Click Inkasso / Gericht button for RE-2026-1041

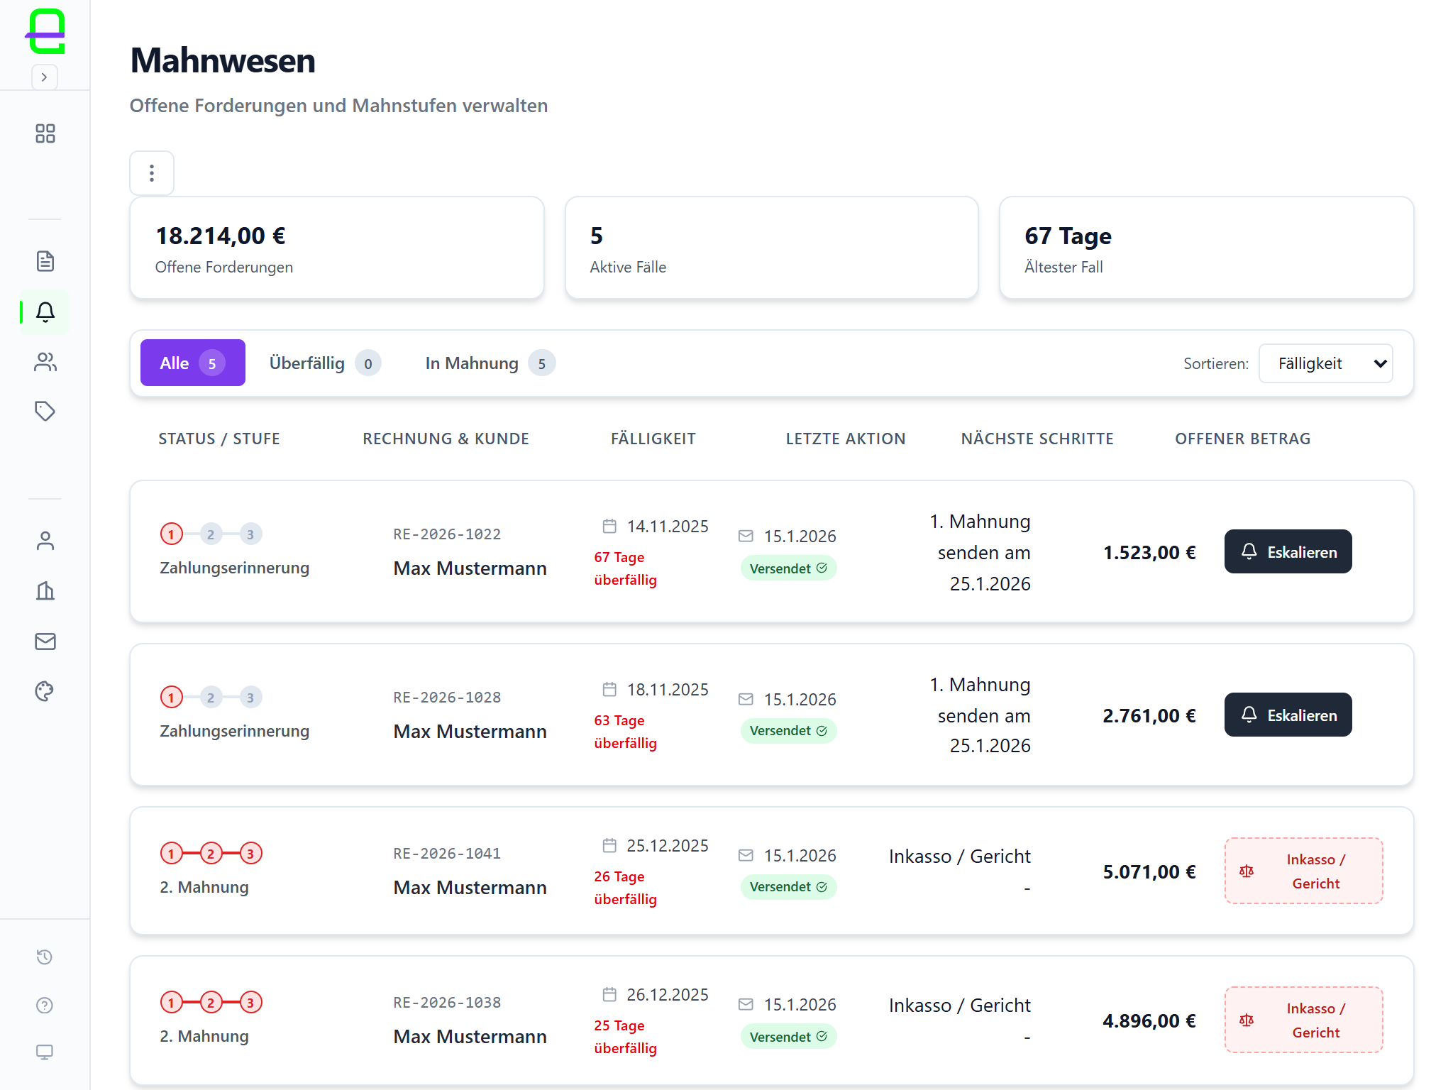(1303, 871)
